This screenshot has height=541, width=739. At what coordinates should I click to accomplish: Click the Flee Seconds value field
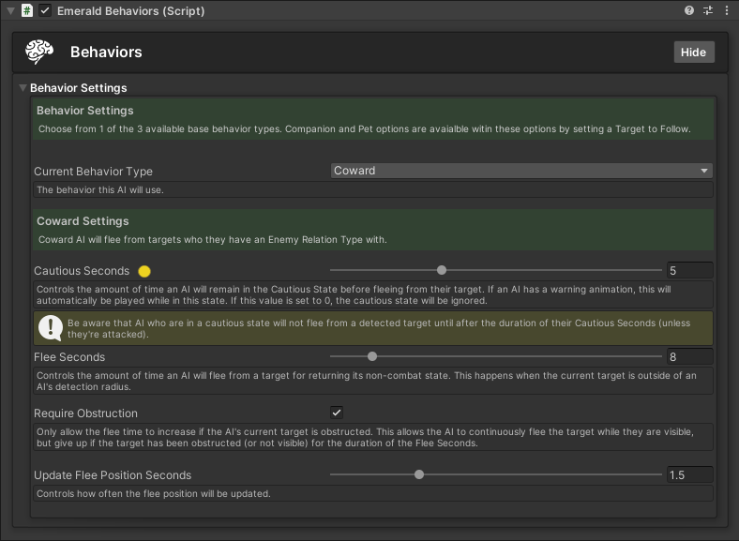tap(689, 357)
